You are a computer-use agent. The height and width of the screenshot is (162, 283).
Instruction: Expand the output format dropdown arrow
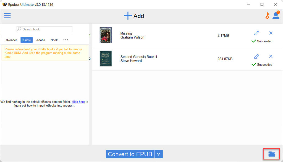(x=159, y=154)
